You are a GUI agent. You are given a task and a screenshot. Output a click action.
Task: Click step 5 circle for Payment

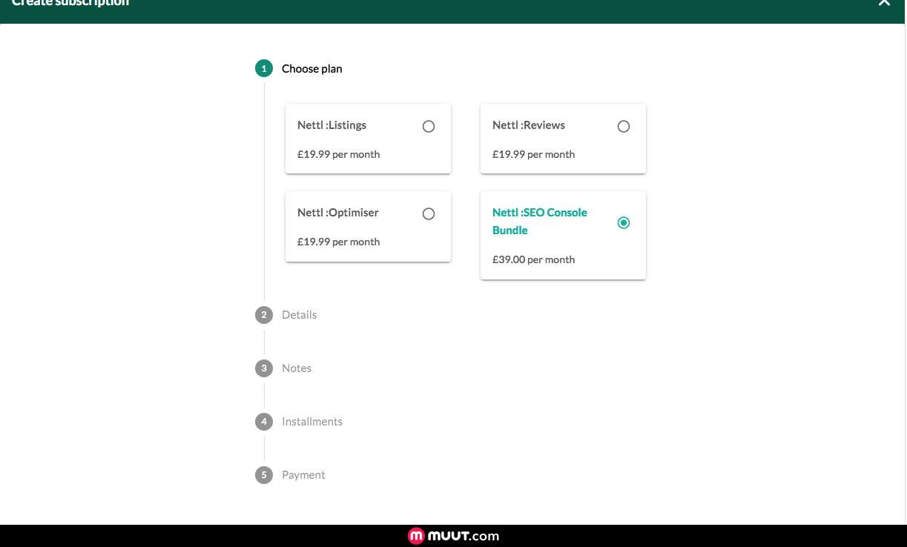coord(264,475)
